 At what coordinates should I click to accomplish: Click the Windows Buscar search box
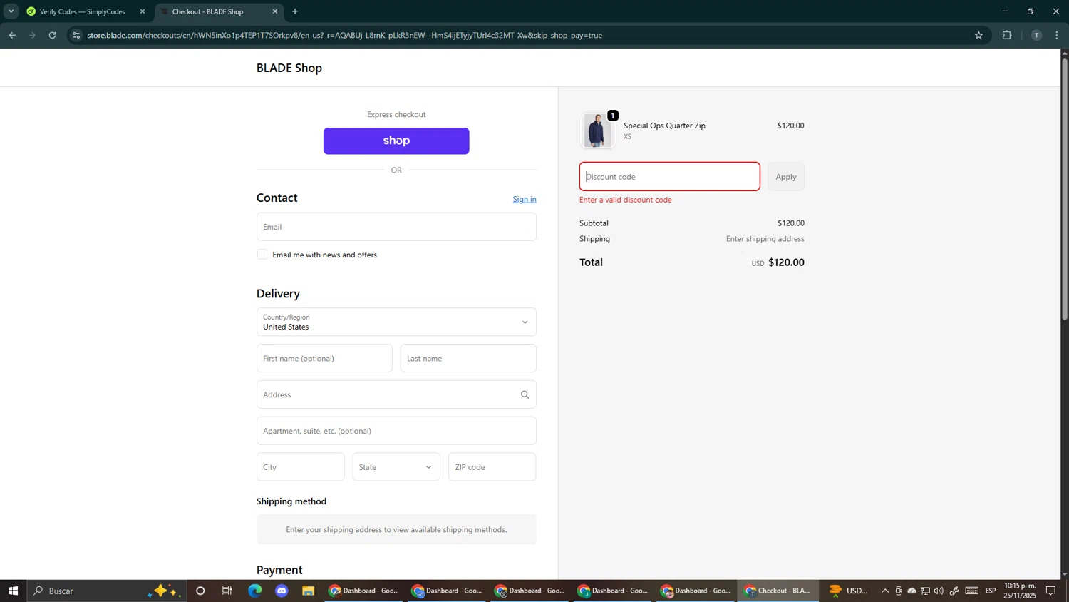pyautogui.click(x=107, y=591)
